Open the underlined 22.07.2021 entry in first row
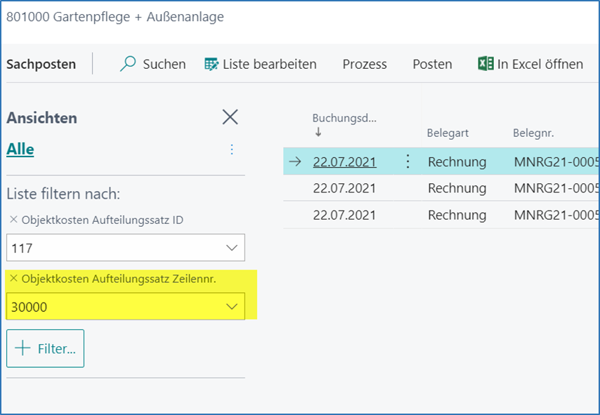 coord(344,162)
